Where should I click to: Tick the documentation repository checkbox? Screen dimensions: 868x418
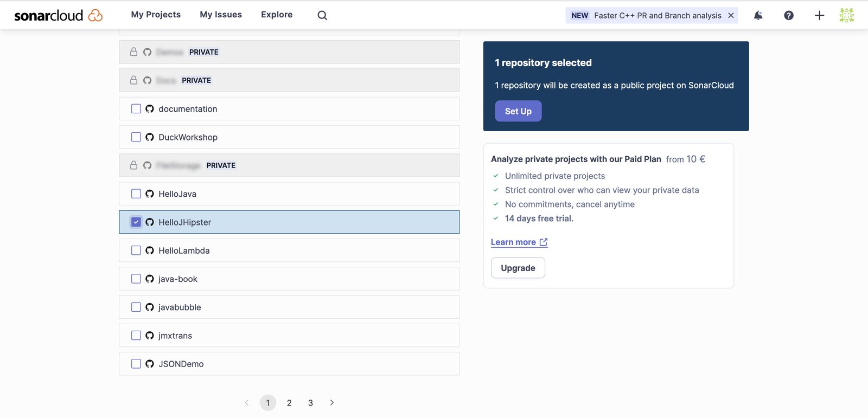coord(136,109)
